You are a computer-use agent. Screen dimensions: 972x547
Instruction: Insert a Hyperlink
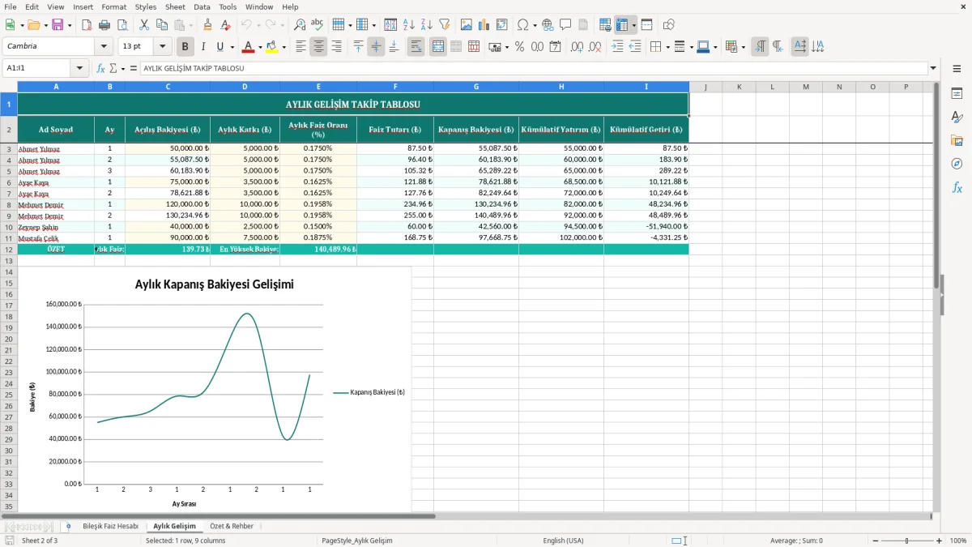[x=548, y=25]
